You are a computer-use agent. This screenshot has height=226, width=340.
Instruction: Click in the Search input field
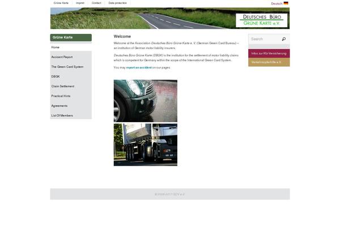tap(264, 39)
